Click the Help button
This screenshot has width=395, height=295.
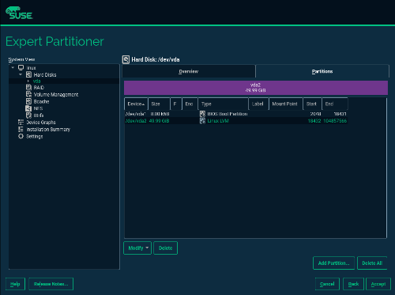(15, 284)
